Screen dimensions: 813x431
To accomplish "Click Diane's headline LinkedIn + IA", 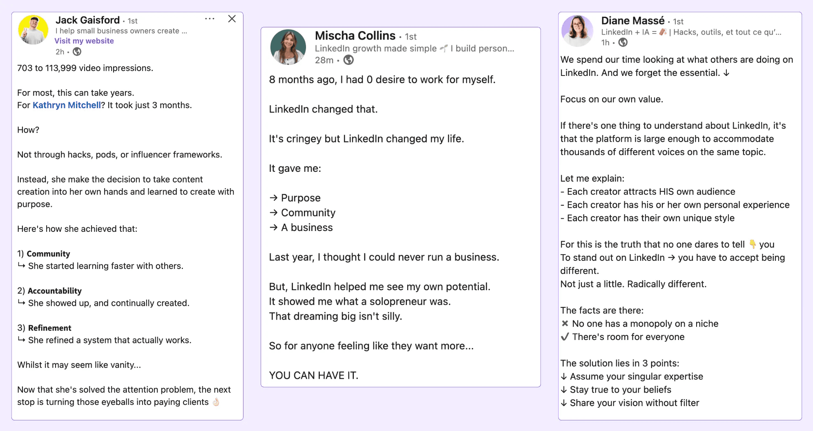I will 691,32.
